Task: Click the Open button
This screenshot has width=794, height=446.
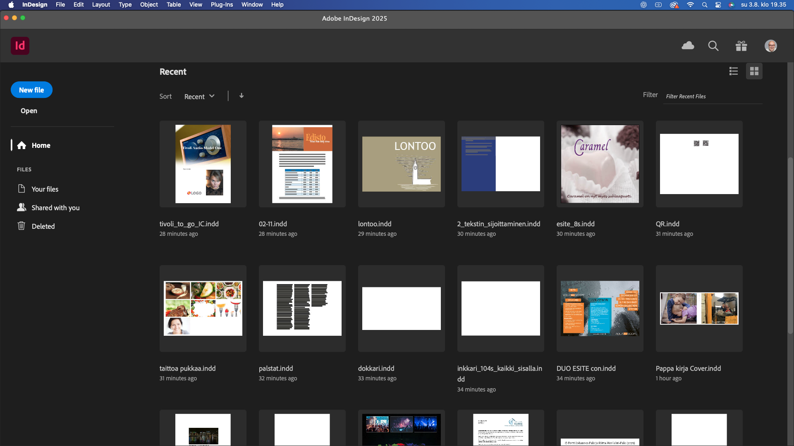Action: [x=29, y=111]
